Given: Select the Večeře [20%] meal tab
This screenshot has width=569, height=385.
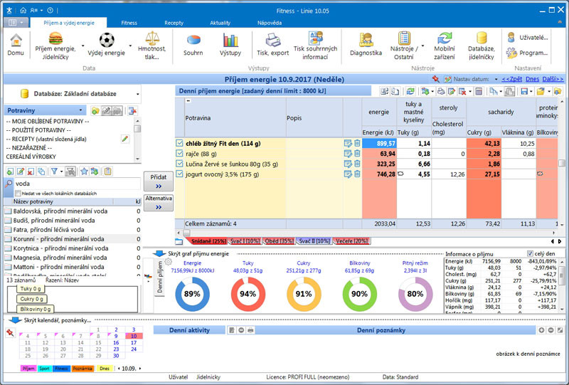Looking at the screenshot, I should (x=351, y=241).
